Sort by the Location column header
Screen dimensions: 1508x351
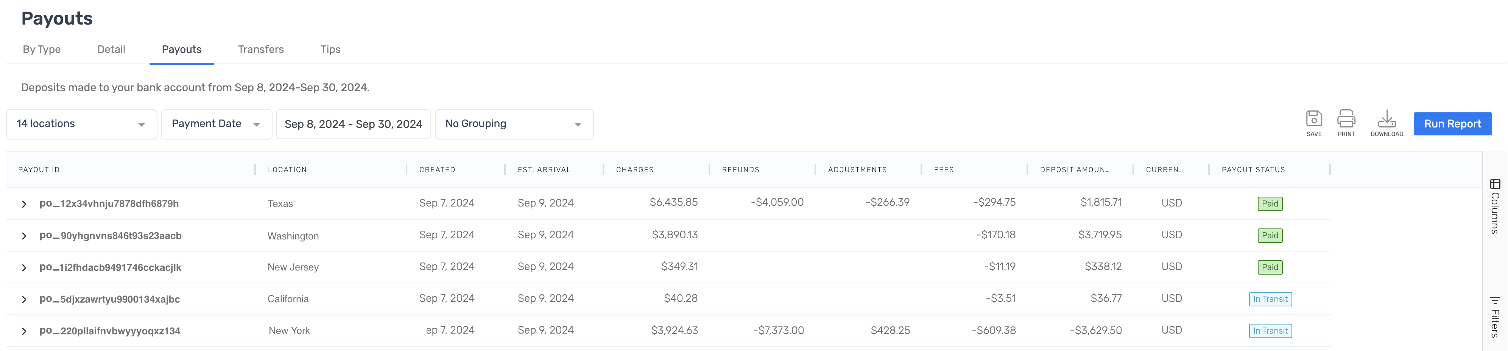tap(287, 170)
